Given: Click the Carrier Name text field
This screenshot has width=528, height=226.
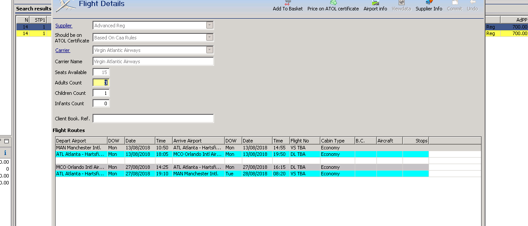Looking at the screenshot, I should (153, 61).
